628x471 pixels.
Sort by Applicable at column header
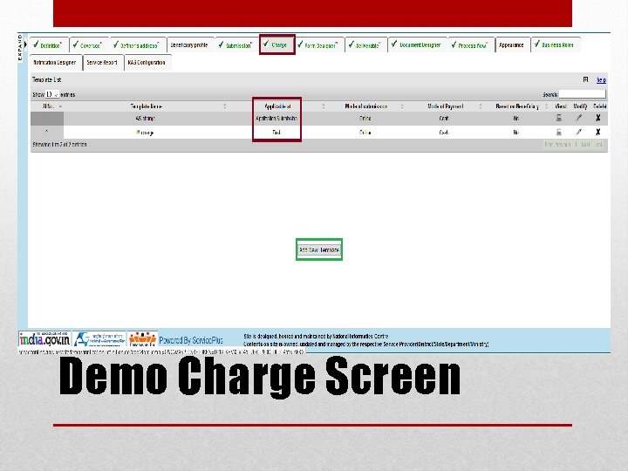[277, 106]
